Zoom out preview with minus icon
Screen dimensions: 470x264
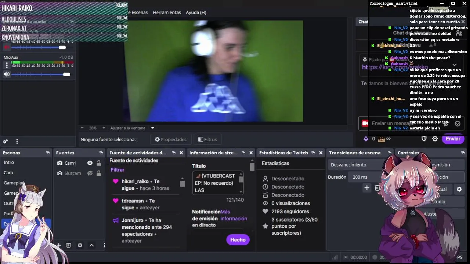(x=82, y=128)
